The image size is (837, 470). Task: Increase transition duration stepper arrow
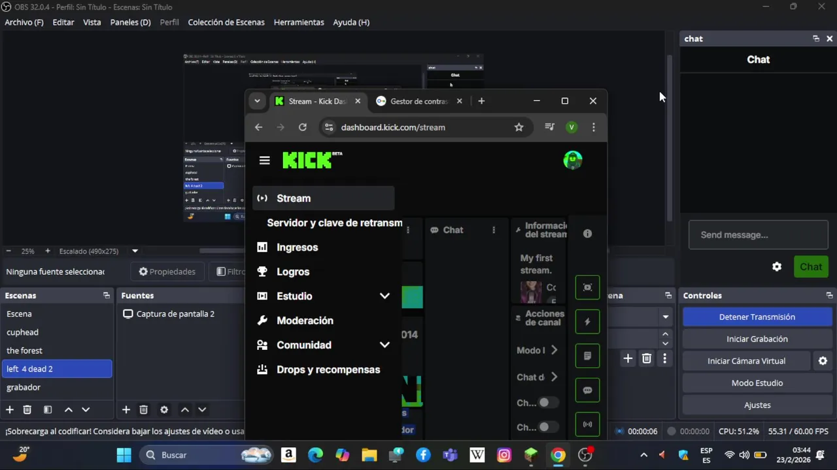click(665, 334)
